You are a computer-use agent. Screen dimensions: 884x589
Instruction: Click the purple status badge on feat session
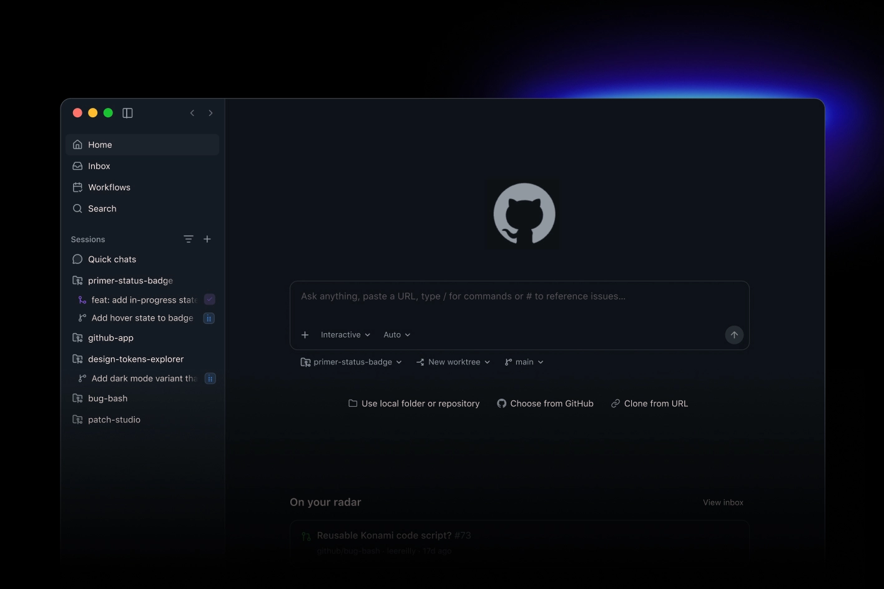(210, 299)
